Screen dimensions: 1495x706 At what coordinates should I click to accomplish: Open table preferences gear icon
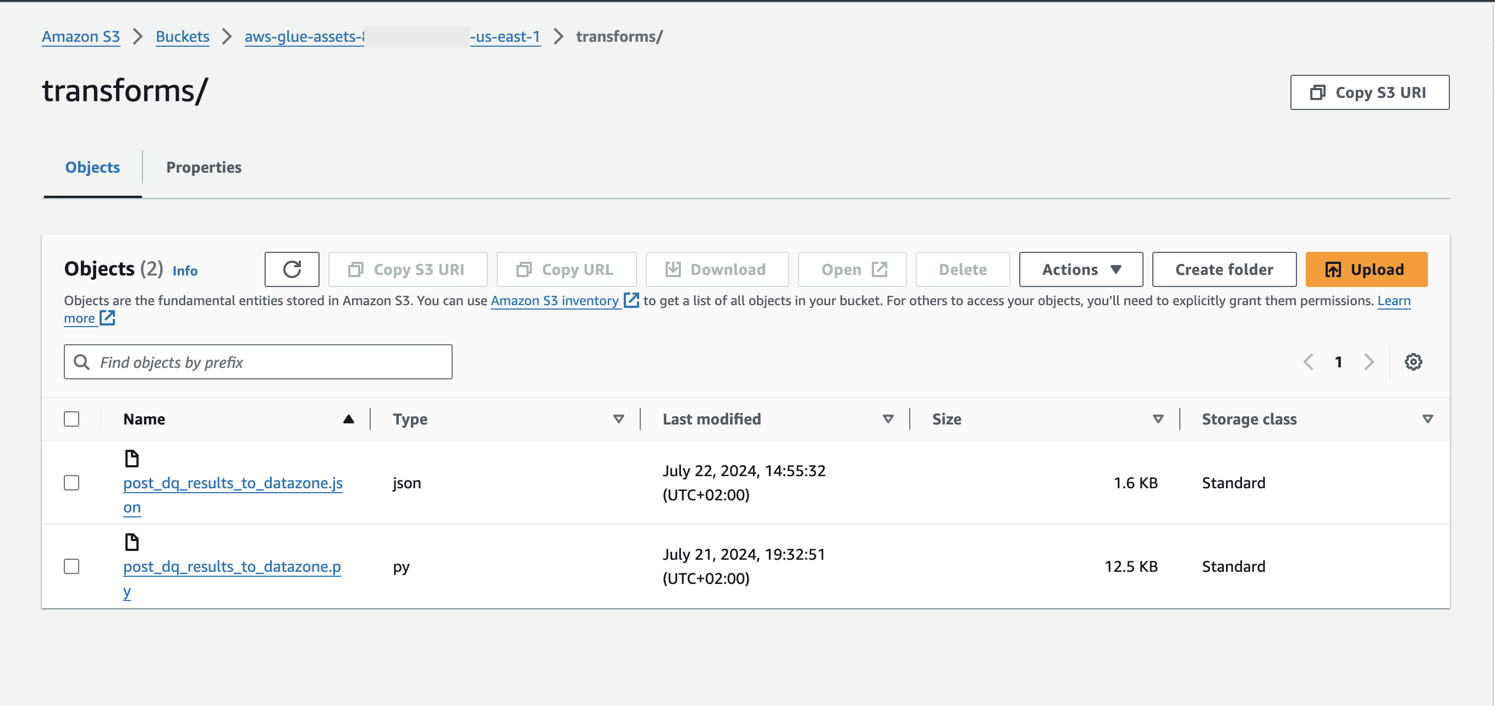pyautogui.click(x=1412, y=362)
